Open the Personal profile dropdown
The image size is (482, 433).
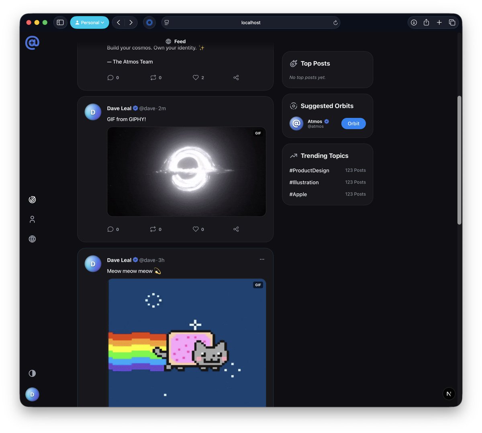[x=90, y=22]
